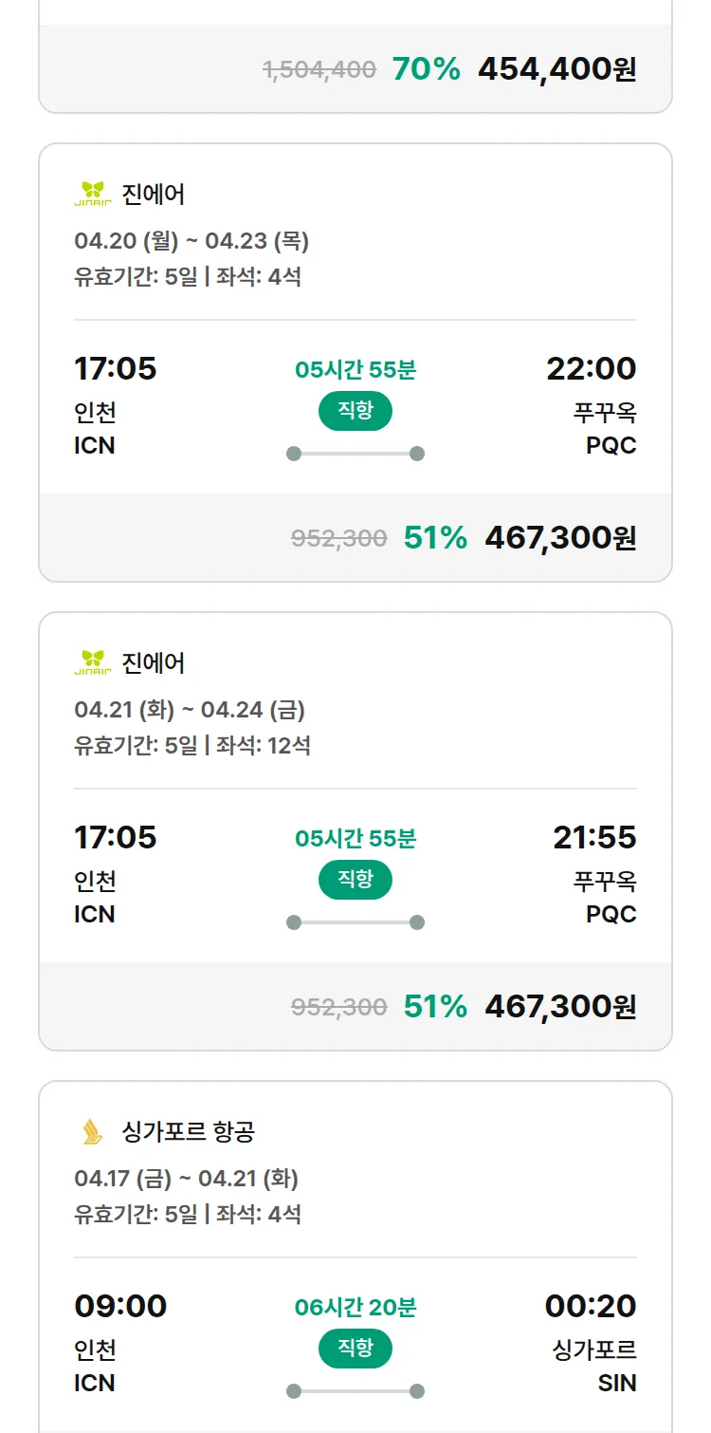Click the 00:20 Singapore arrival time
This screenshot has height=1433, width=711.
pos(590,1306)
